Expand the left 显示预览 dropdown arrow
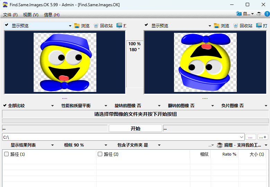Screen dimensions: 270x187 coord(70,26)
